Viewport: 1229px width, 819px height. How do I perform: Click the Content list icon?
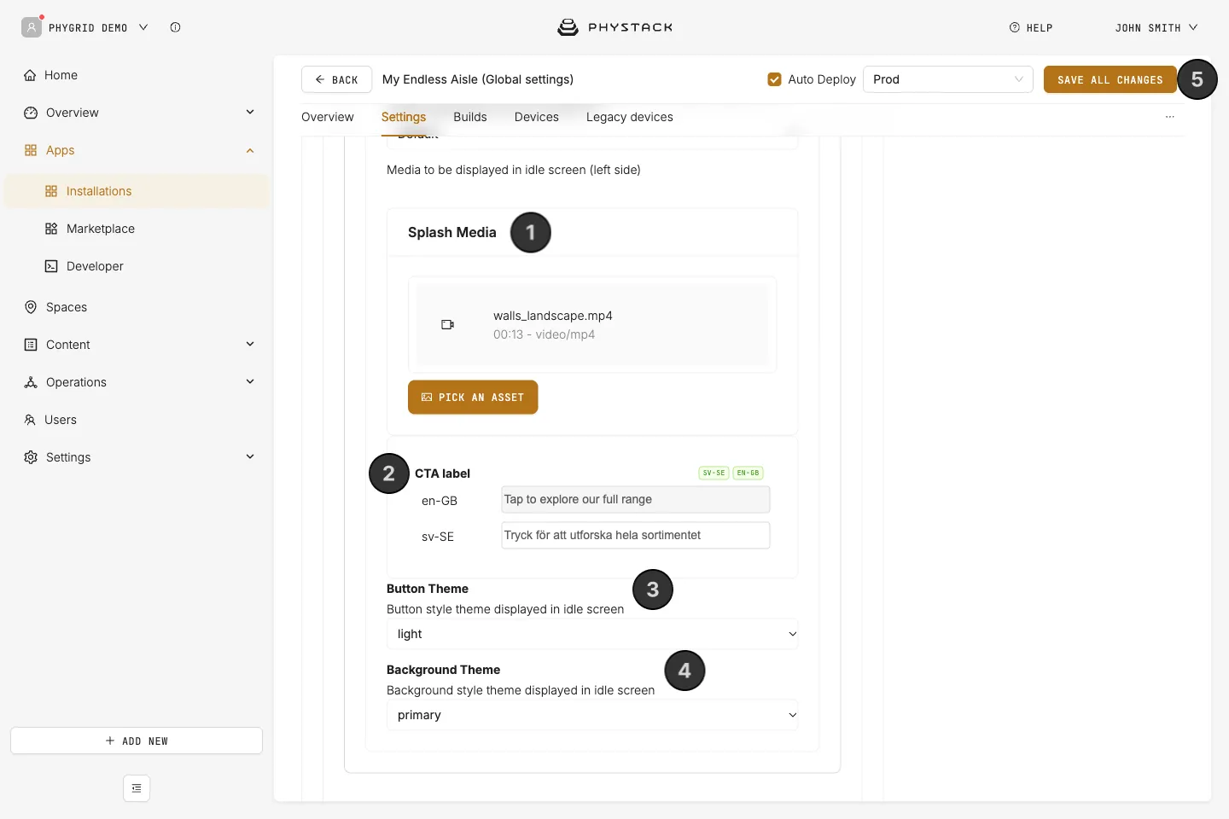click(x=31, y=345)
